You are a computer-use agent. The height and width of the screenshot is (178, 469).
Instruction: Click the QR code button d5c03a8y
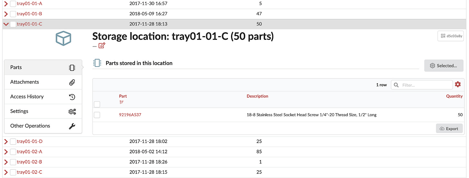click(x=450, y=36)
